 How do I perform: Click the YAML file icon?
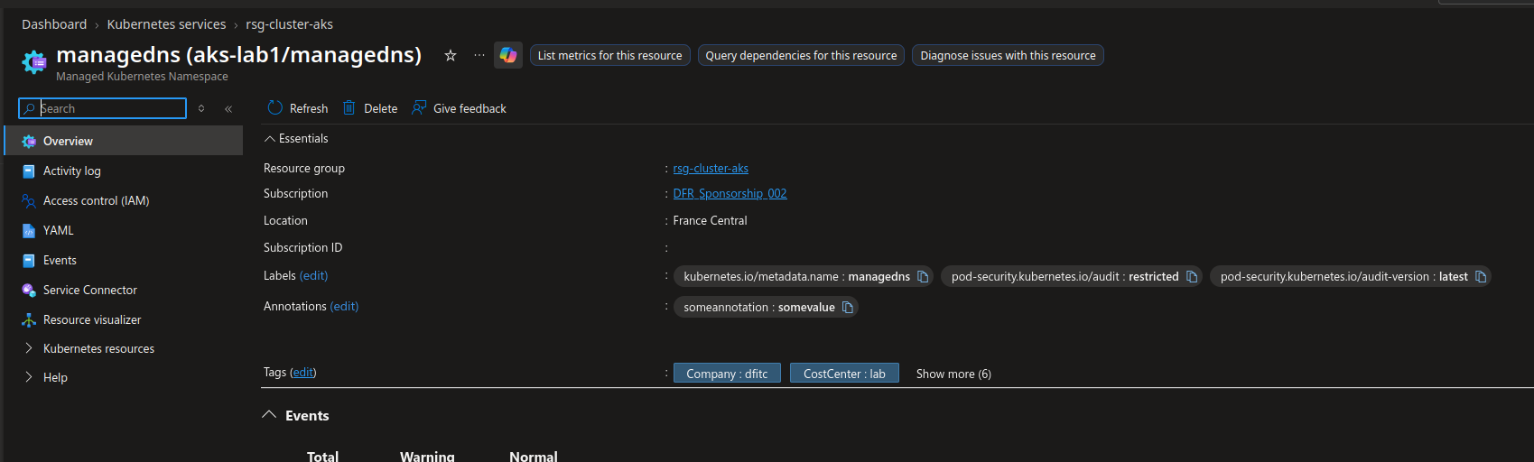click(x=29, y=230)
